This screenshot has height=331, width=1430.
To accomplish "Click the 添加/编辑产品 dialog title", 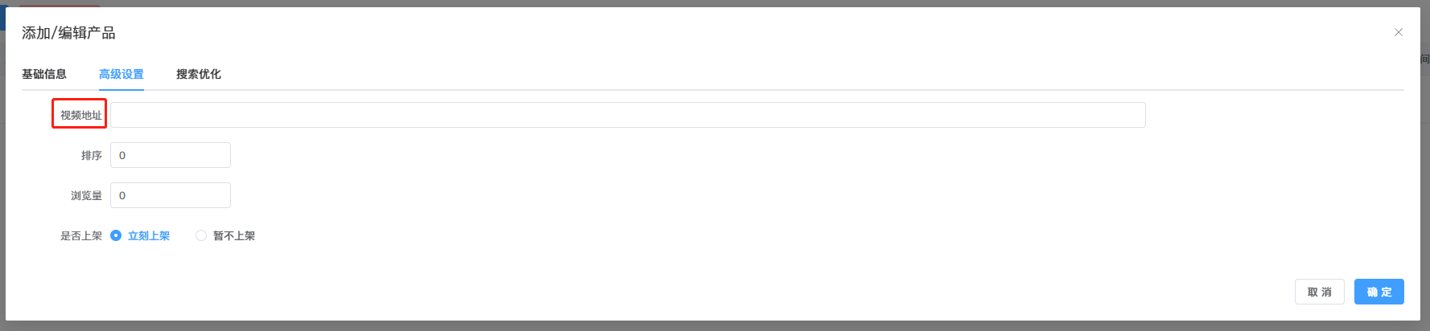I will (68, 33).
